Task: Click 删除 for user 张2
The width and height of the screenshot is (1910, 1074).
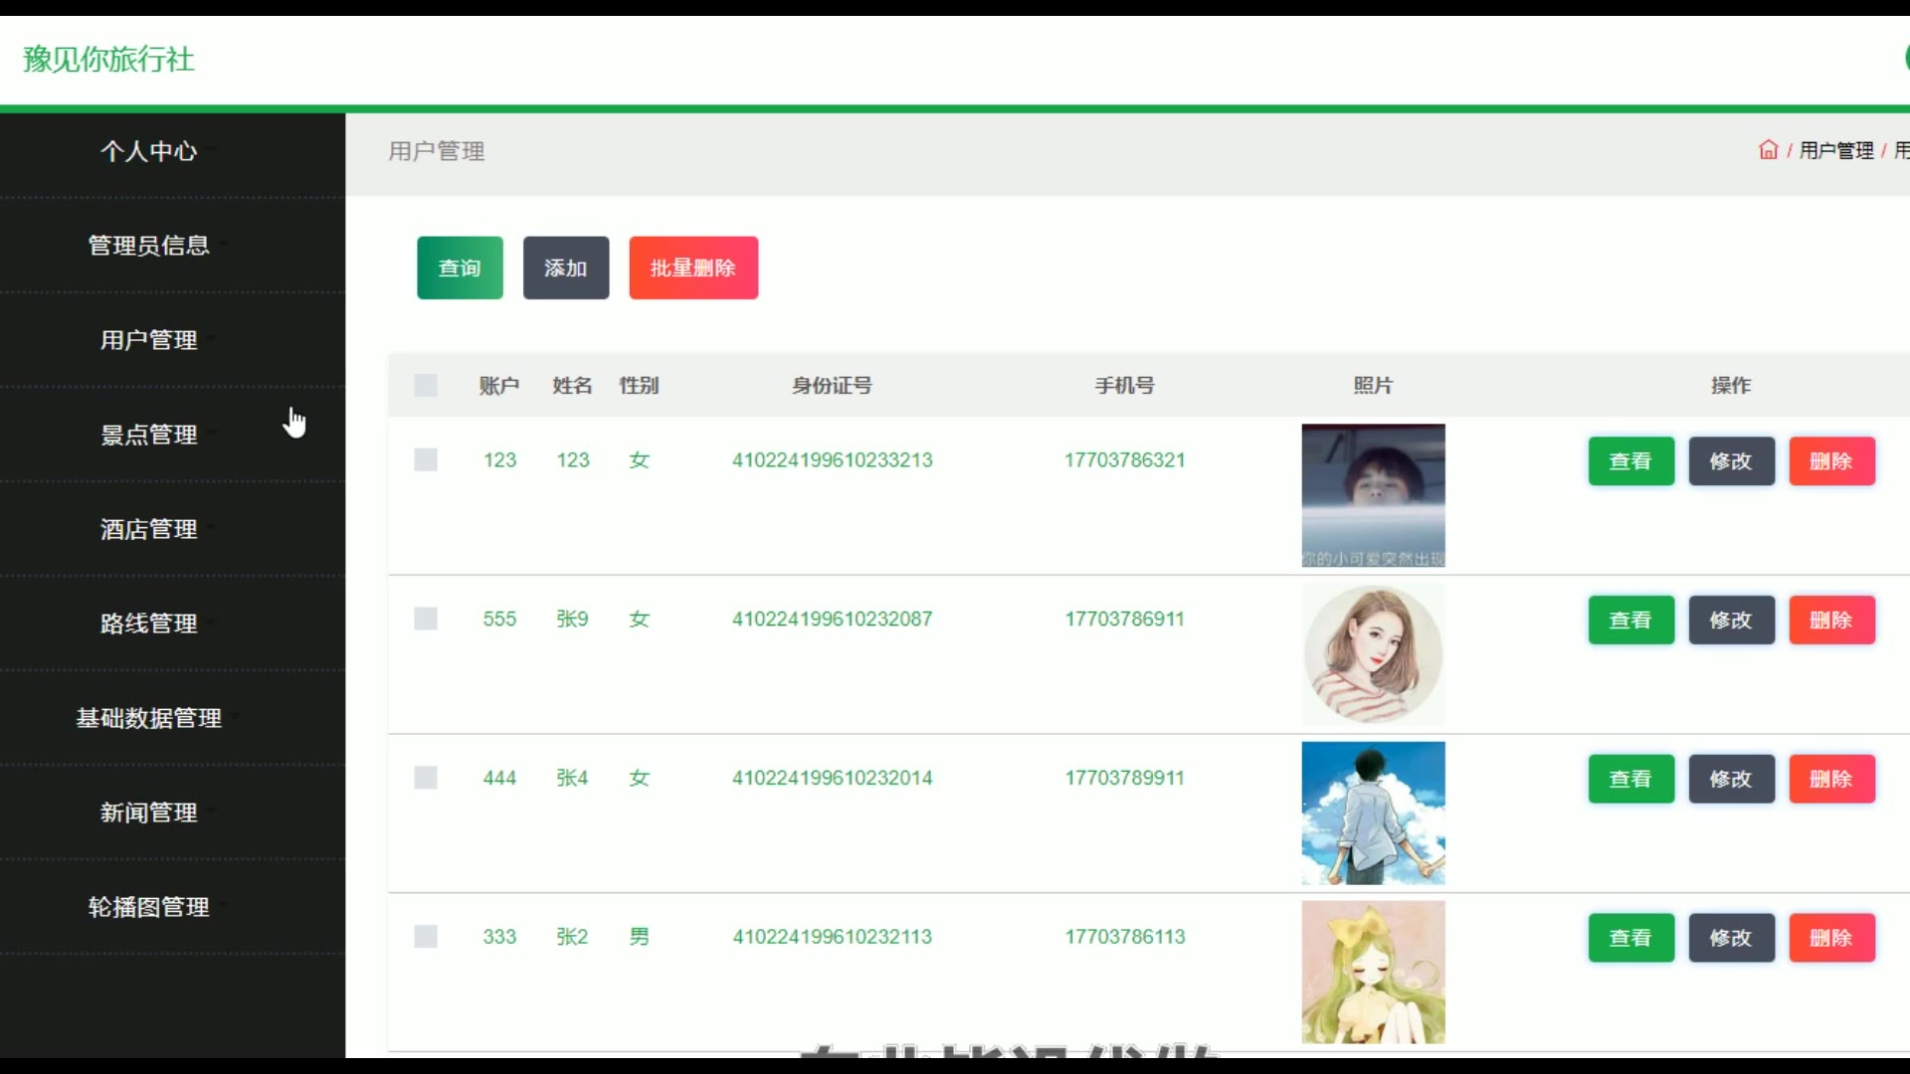Action: 1832,938
